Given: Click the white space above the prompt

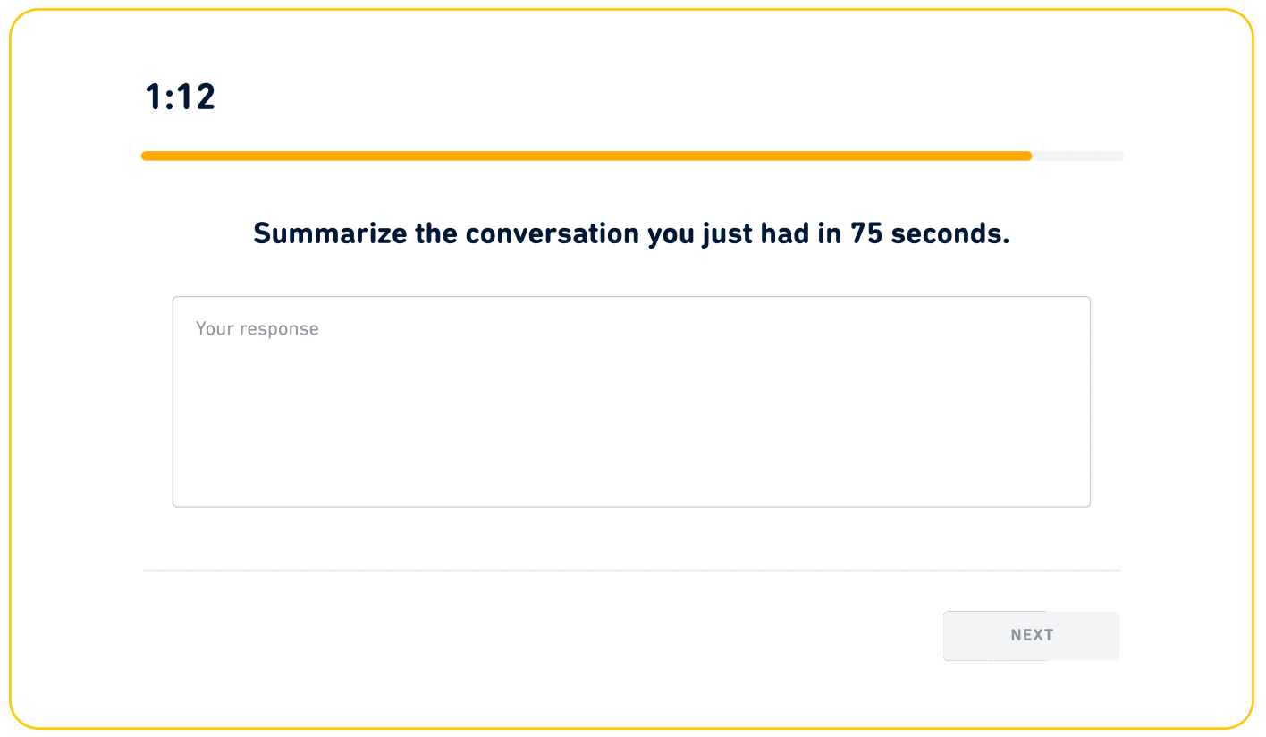Looking at the screenshot, I should [x=631, y=192].
